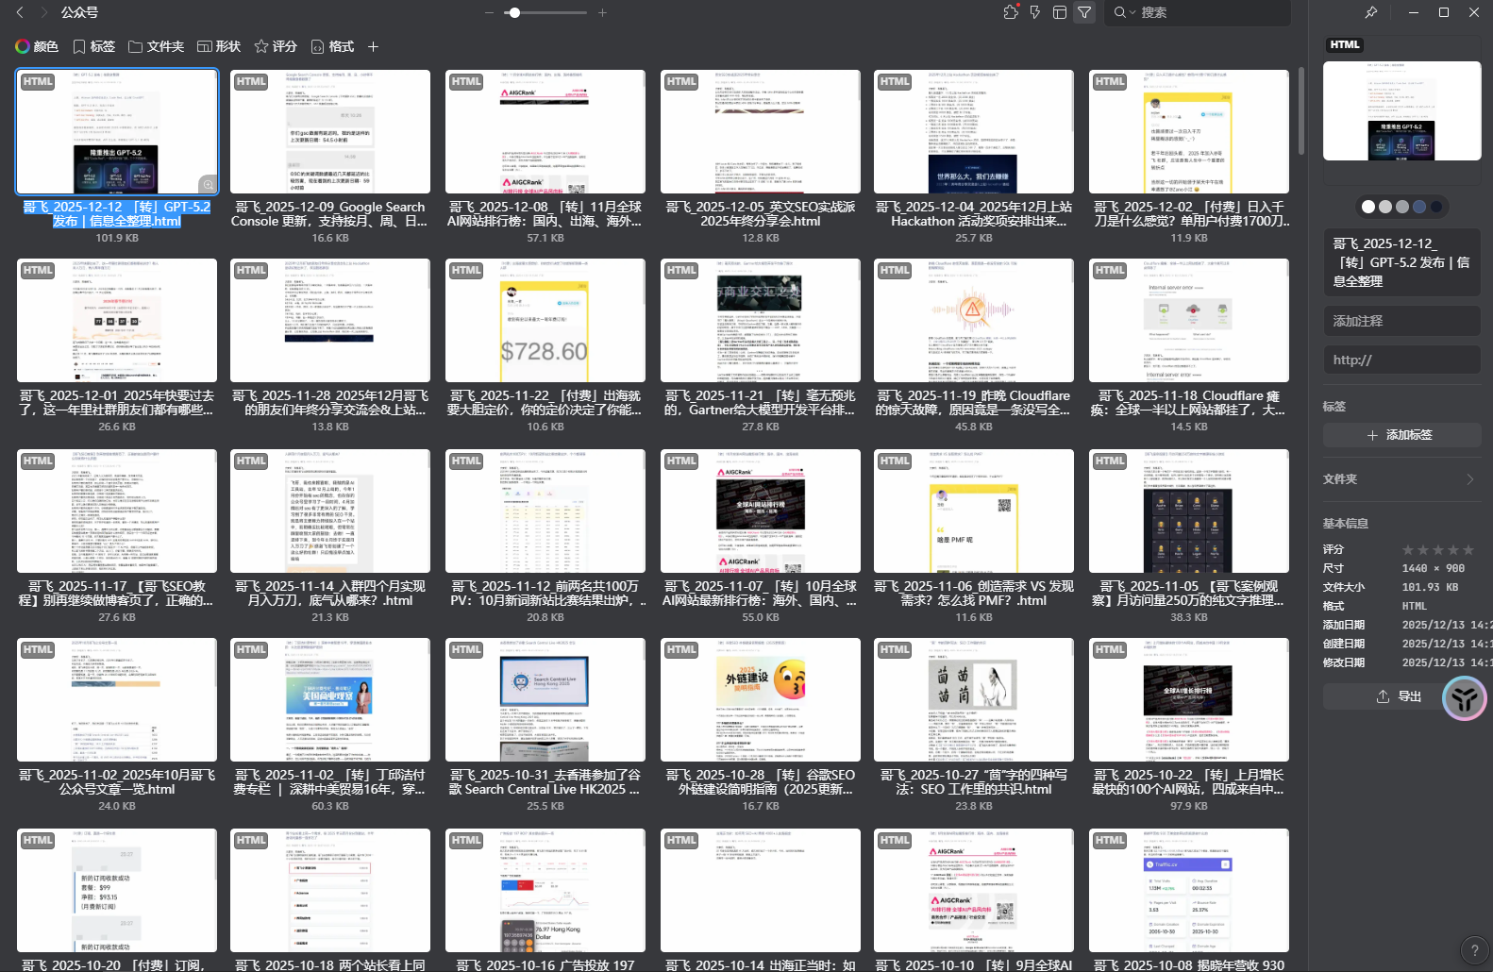Pin the window with pin icon
This screenshot has width=1493, height=972.
tap(1371, 12)
